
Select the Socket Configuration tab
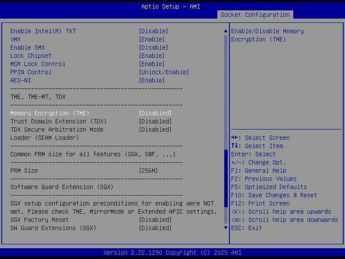tap(255, 15)
